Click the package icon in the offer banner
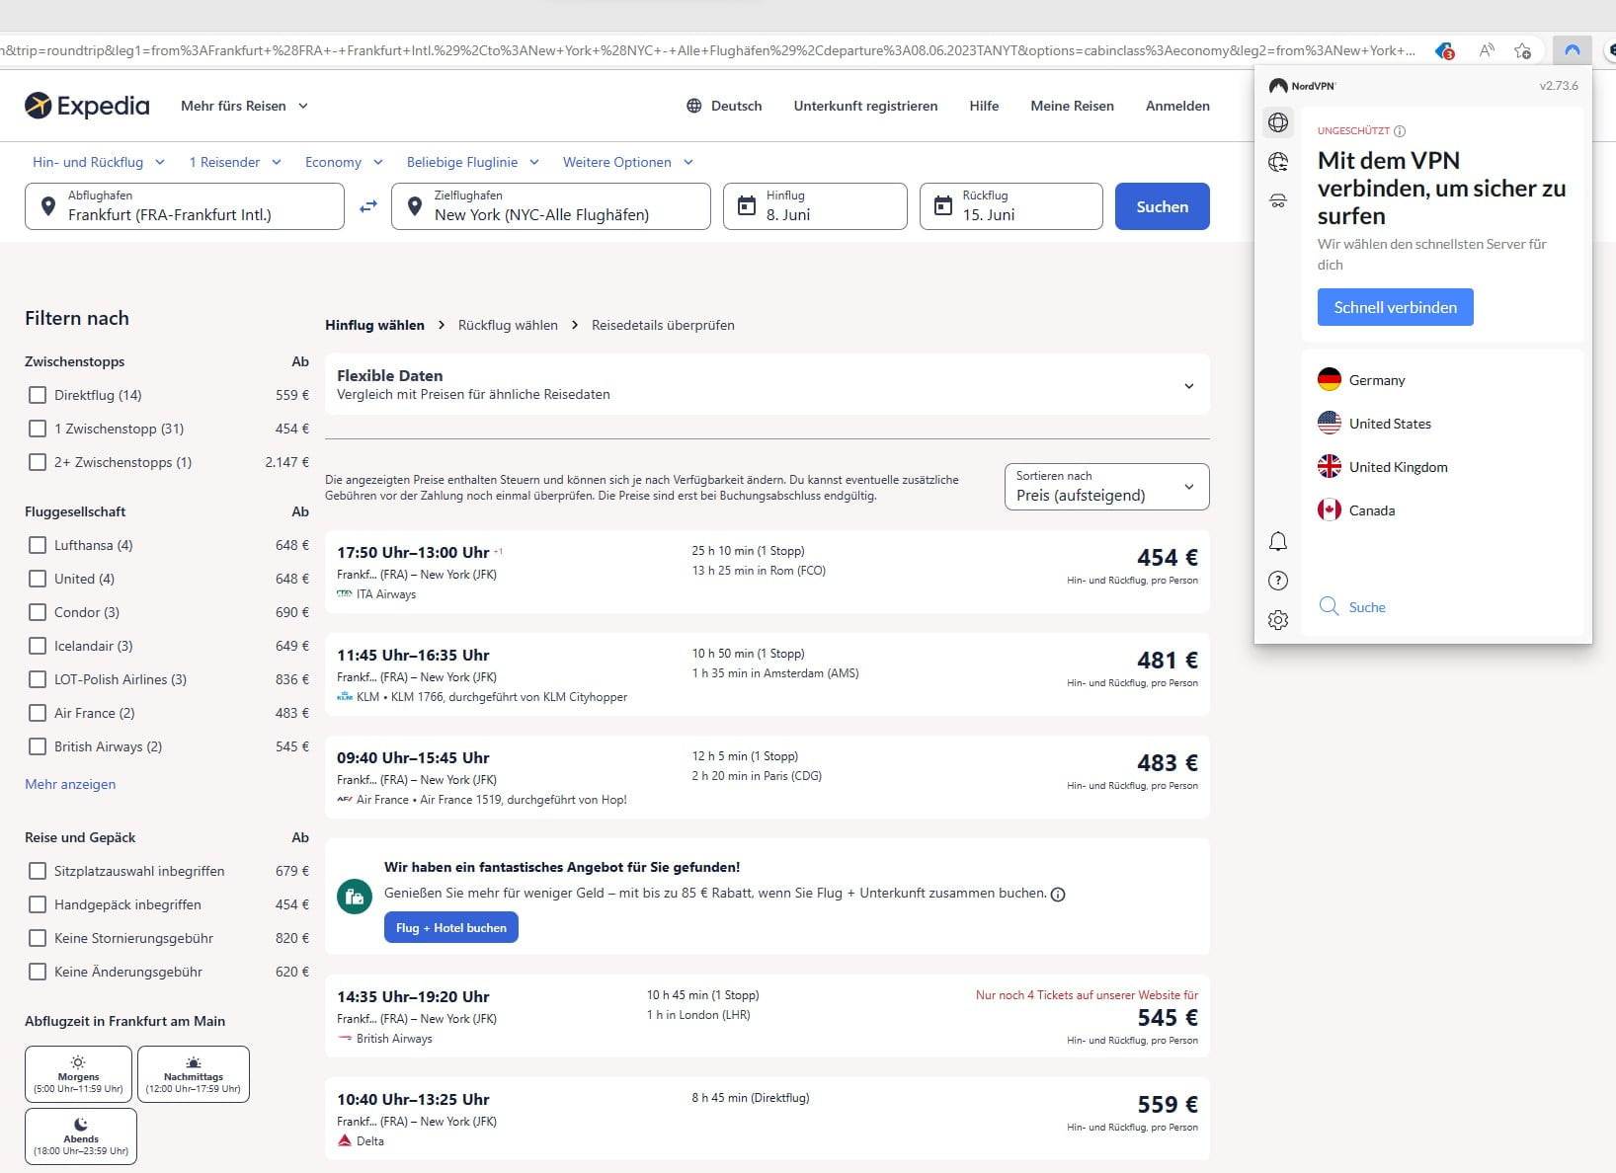 click(x=355, y=897)
